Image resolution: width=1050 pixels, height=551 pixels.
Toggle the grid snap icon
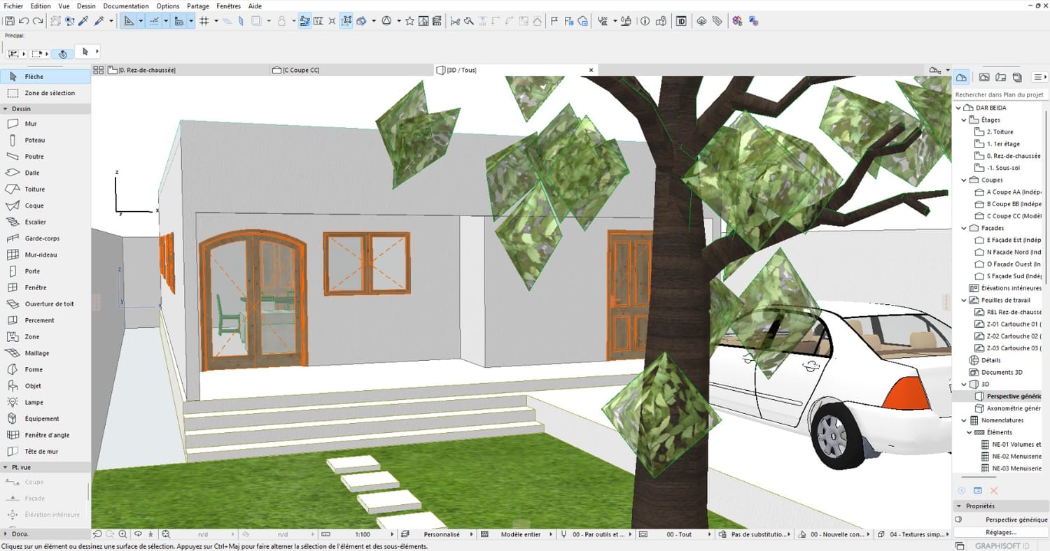[x=204, y=21]
